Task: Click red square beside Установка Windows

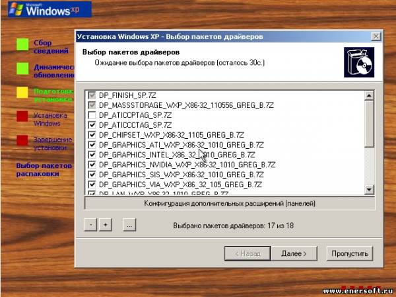Action: 22,116
